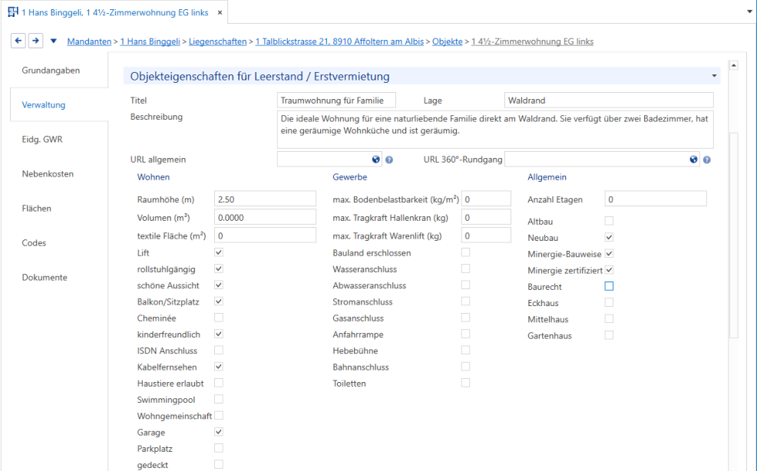Viewport: 757px width, 471px height.
Task: Open the Talblickstrasse 21 breadcrumb link
Action: coord(339,41)
